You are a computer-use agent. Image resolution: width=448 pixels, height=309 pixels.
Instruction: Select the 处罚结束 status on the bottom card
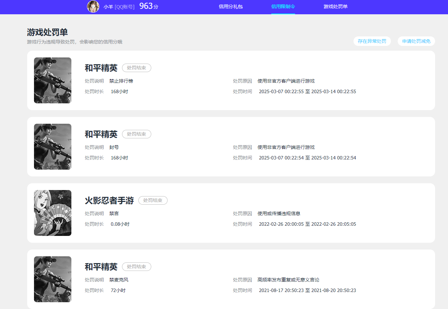pyautogui.click(x=136, y=267)
